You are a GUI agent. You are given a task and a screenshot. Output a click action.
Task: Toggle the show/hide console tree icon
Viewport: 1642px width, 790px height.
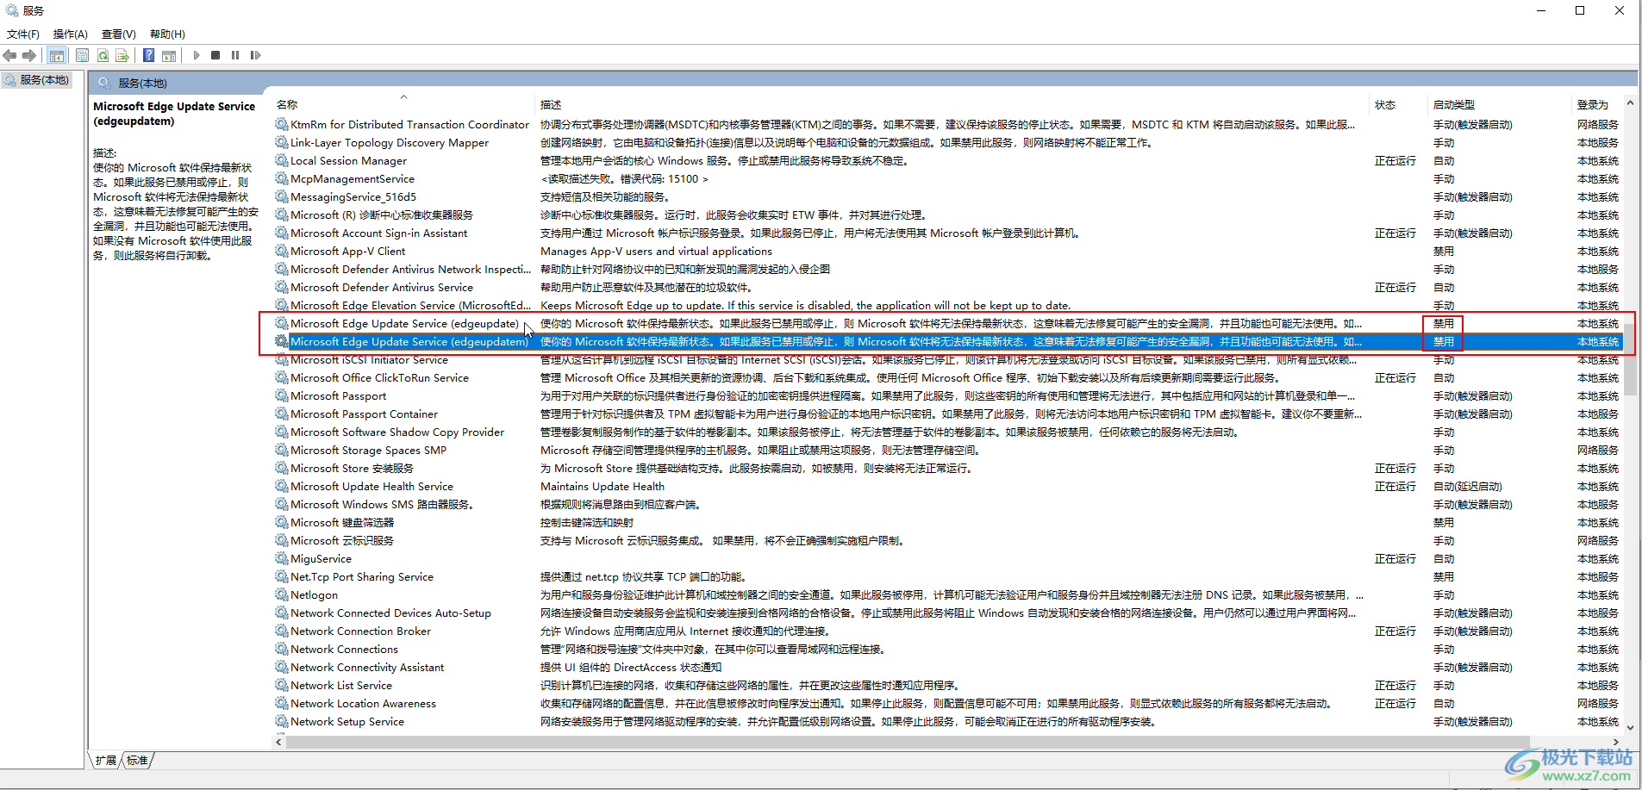[x=56, y=55]
